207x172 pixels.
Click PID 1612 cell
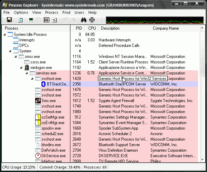point(77,101)
